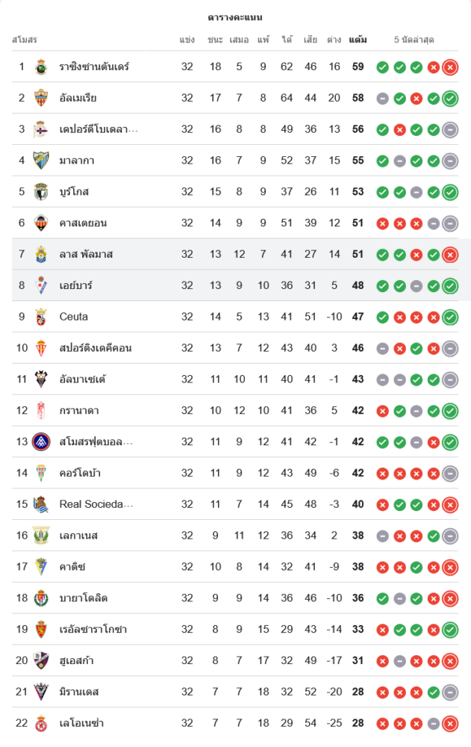Click the ฮูเอสก้า club crest

tap(41, 661)
